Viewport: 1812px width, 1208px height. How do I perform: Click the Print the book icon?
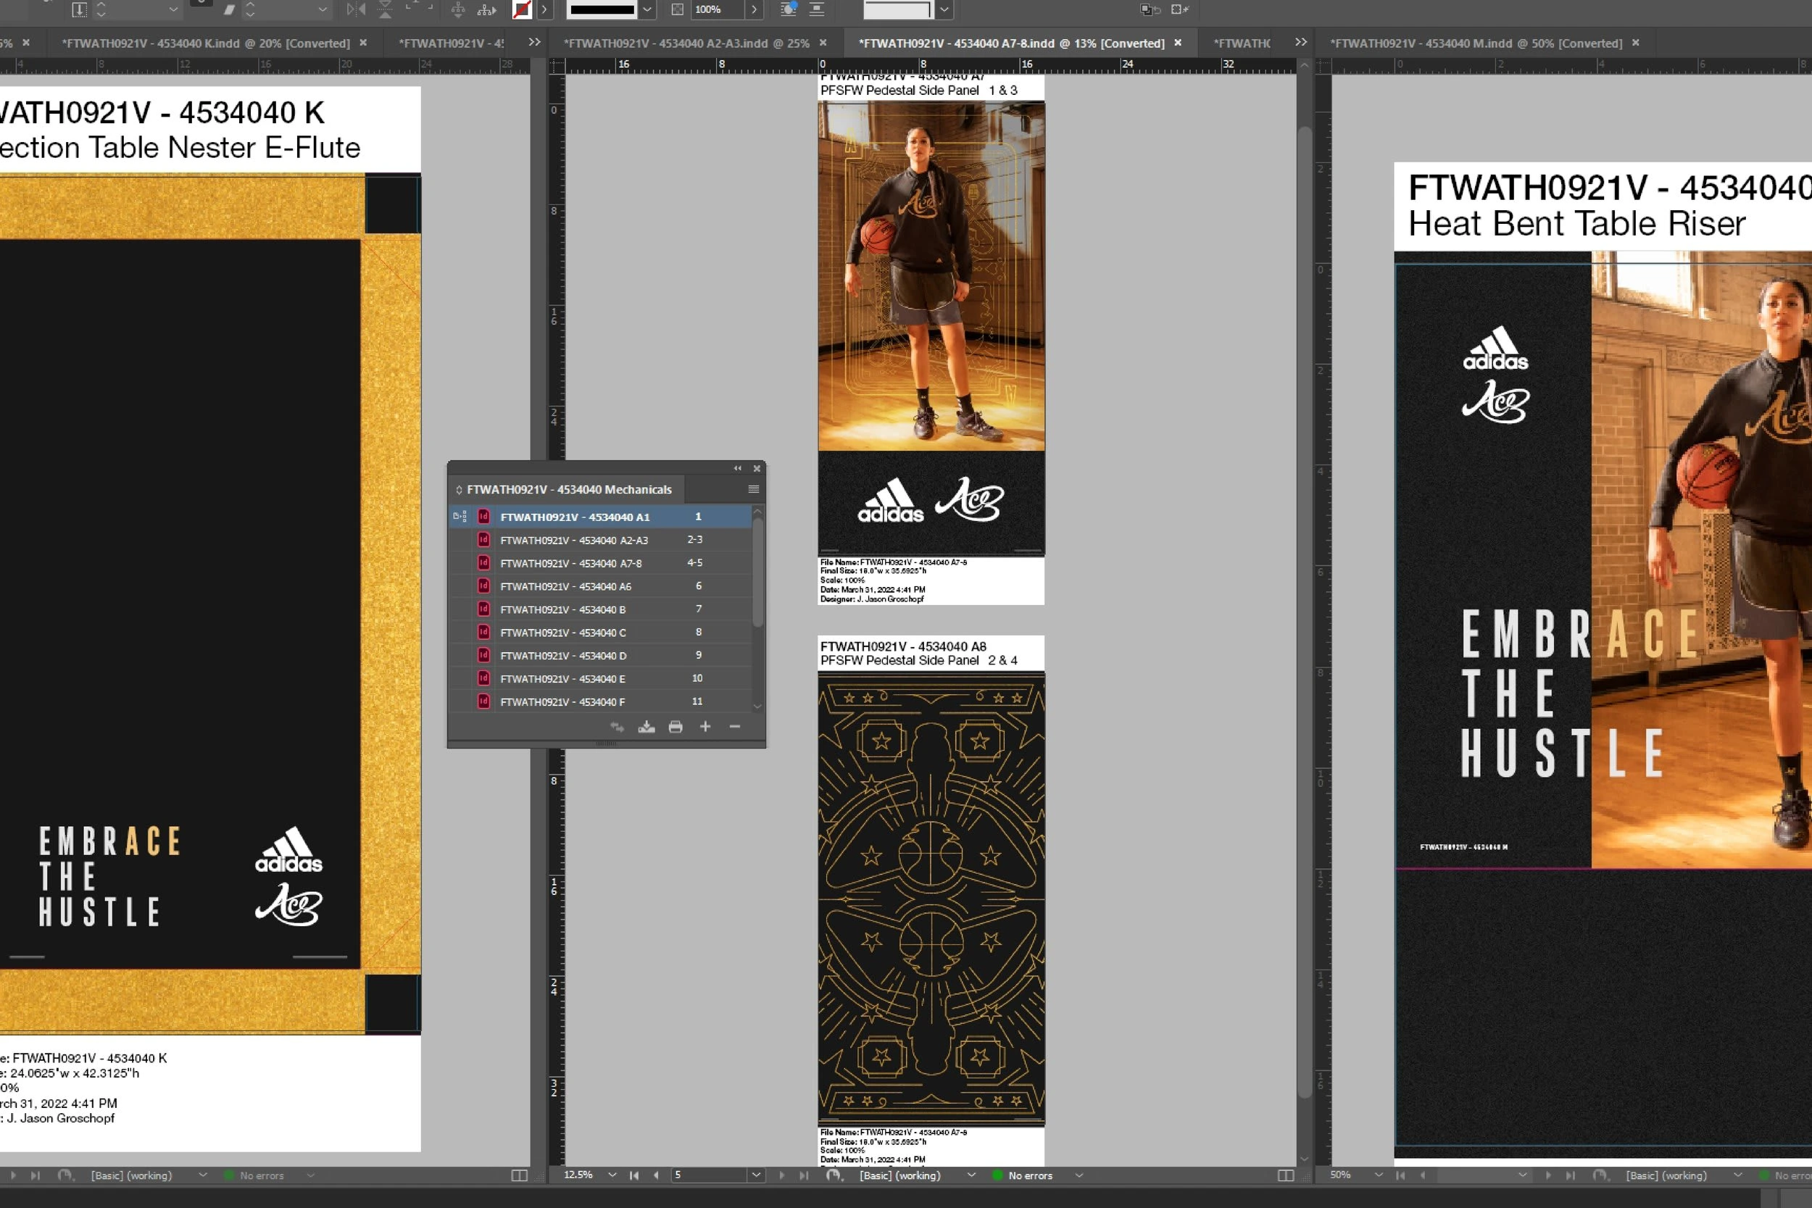[676, 727]
